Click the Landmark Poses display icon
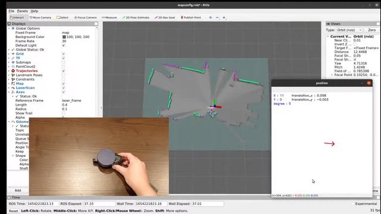This screenshot has width=381, height=214. 13,75
